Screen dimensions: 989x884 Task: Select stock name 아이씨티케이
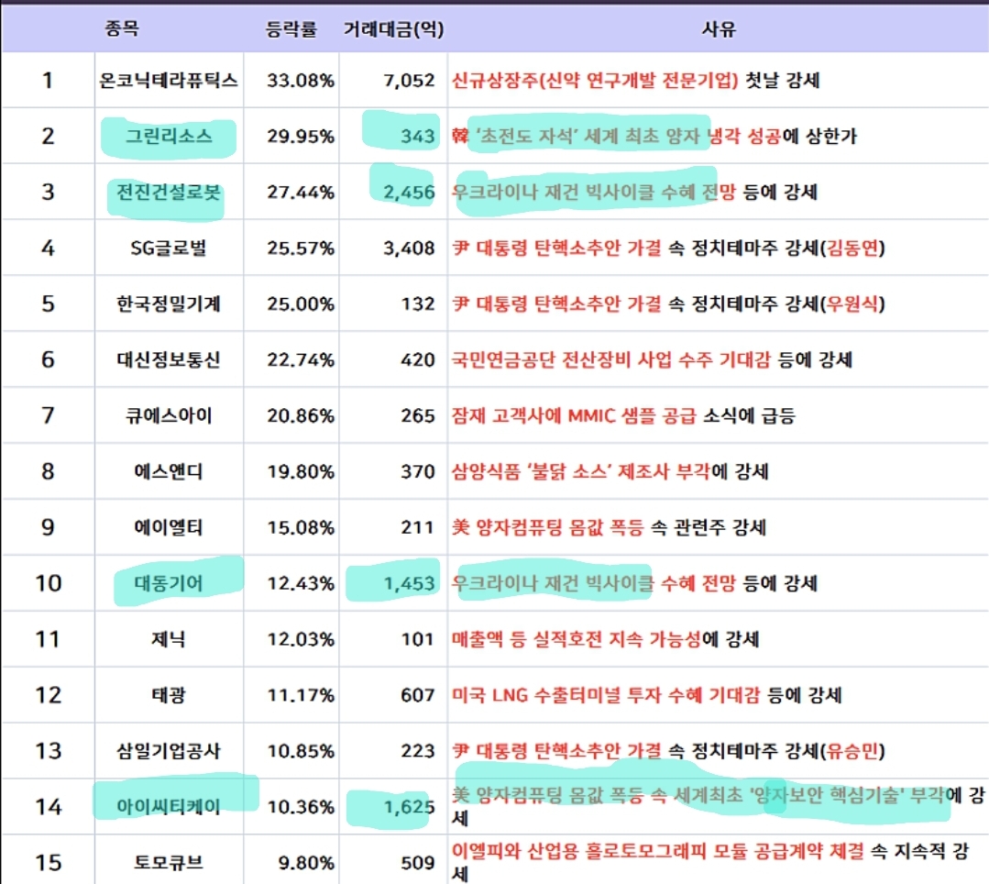(169, 806)
